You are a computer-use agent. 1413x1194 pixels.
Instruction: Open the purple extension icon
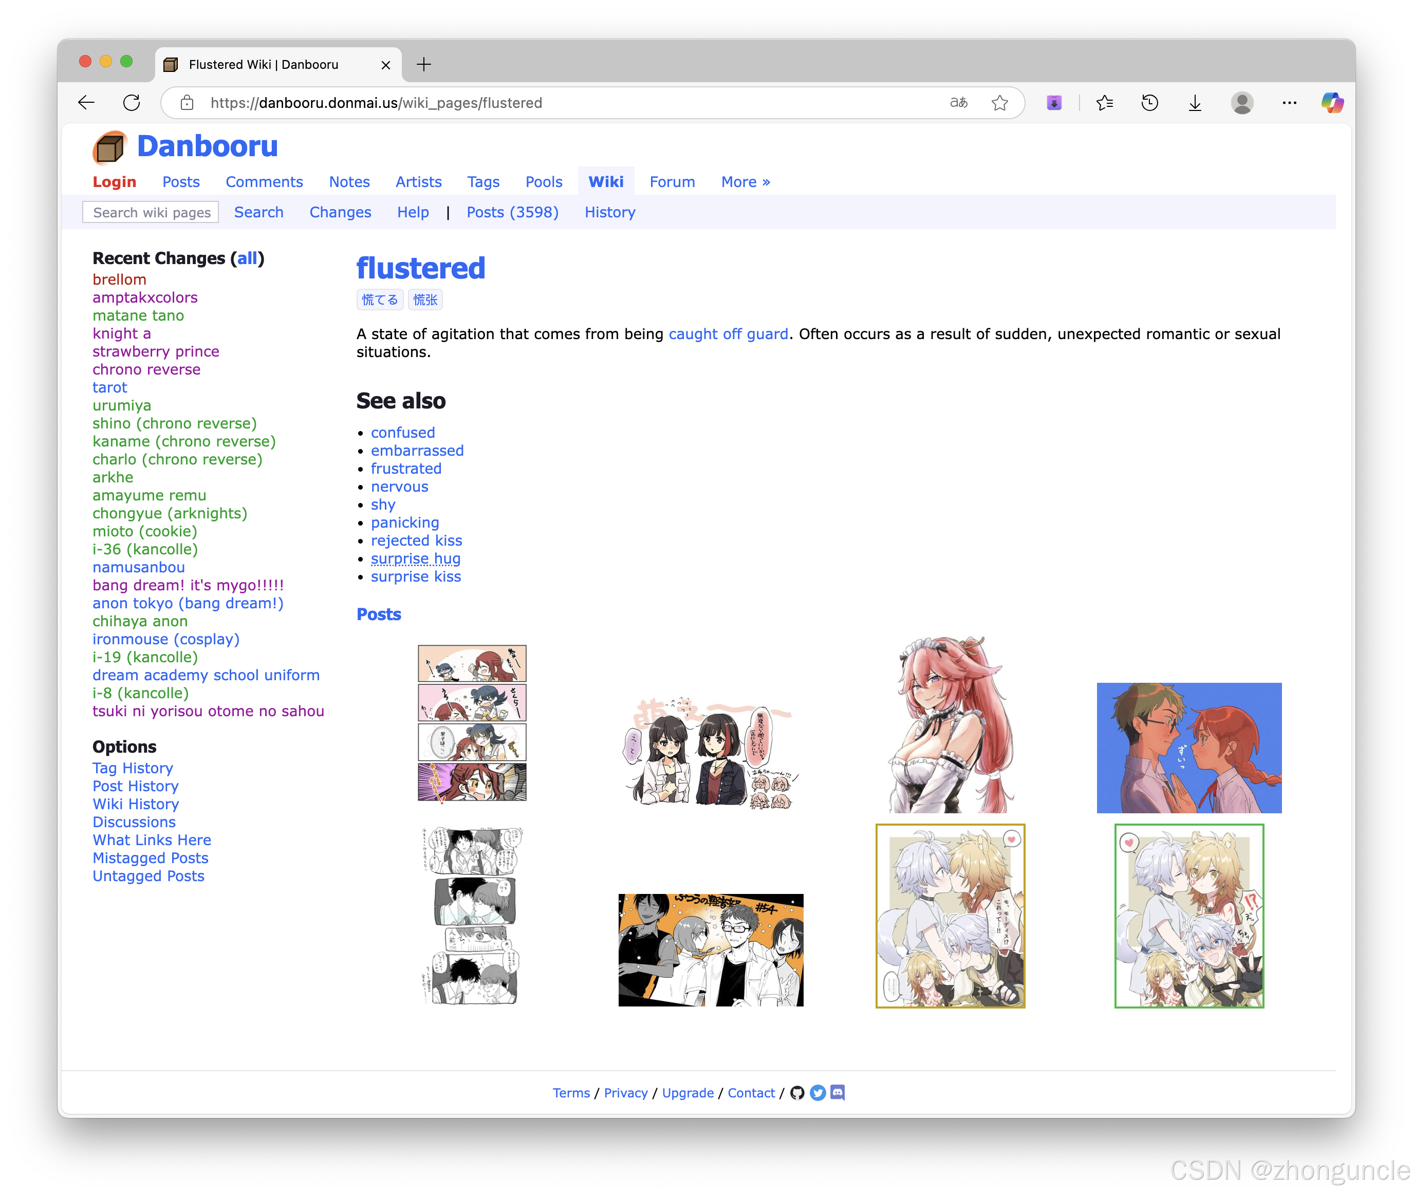(1053, 102)
